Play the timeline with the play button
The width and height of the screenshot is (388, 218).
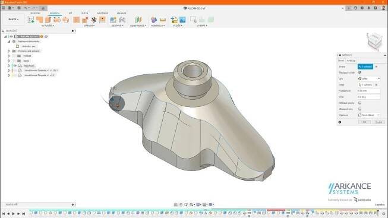(x=13, y=214)
